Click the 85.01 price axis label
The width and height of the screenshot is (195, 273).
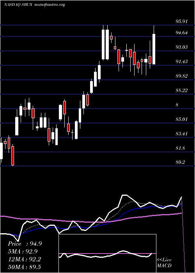coord(182,119)
